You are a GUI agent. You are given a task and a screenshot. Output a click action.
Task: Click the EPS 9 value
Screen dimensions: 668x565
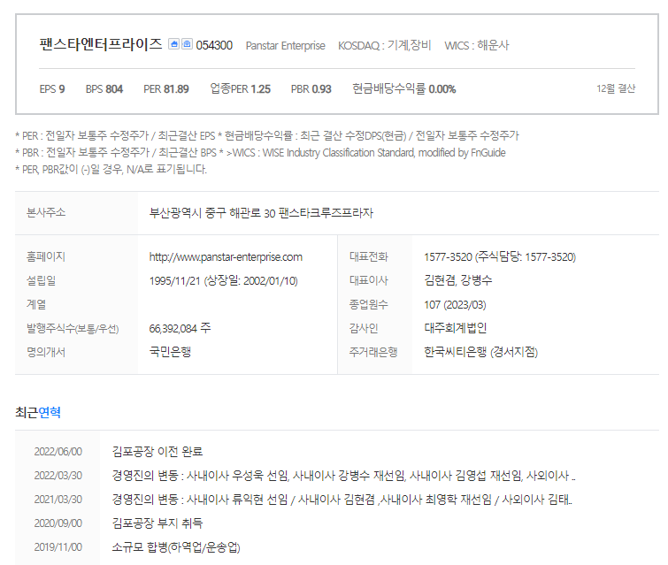click(x=52, y=89)
